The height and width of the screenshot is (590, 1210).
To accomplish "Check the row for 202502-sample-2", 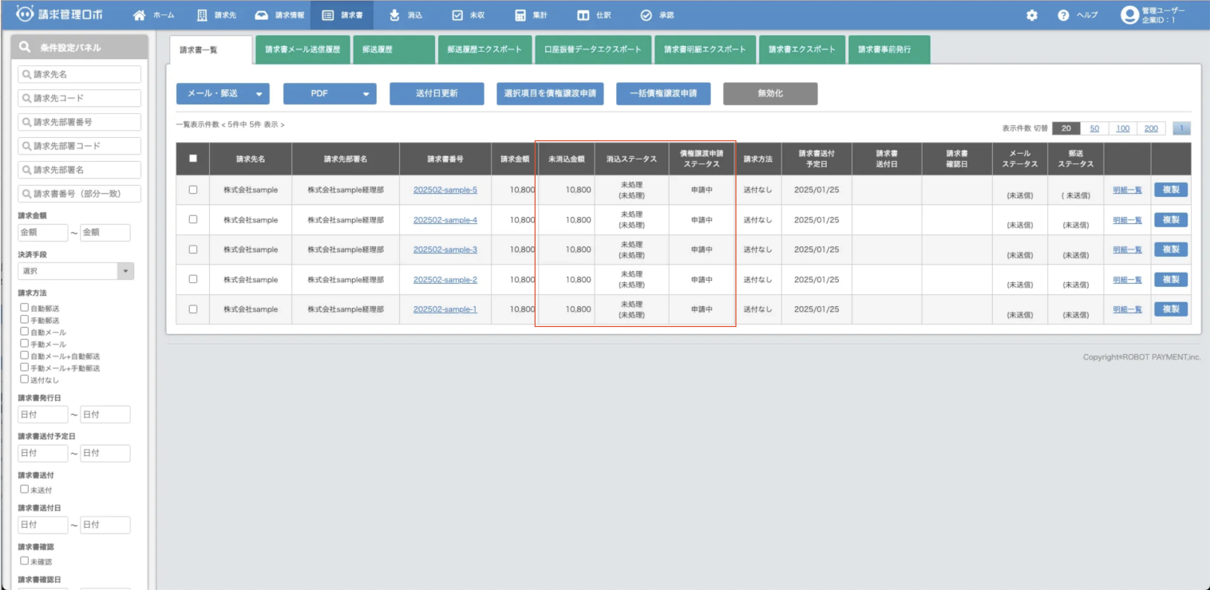I will 192,279.
